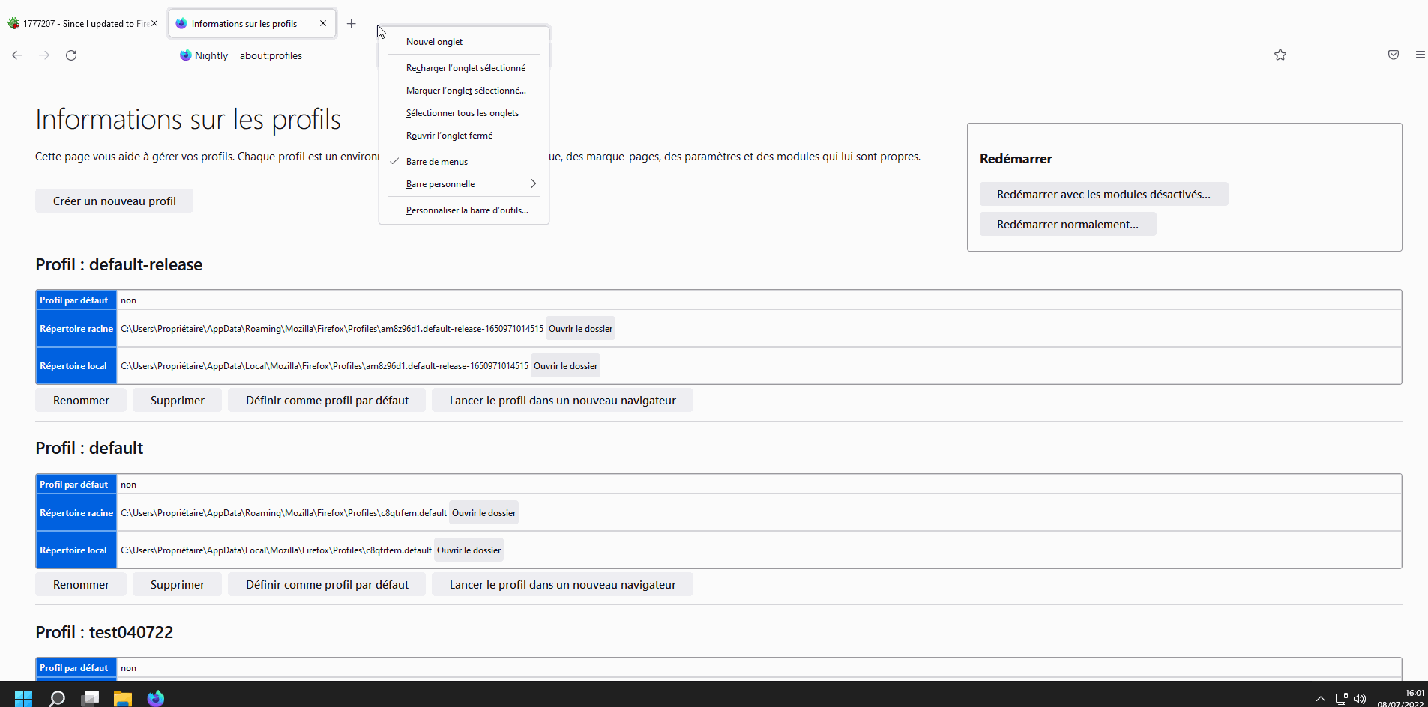Screen dimensions: 1428x707
Task: Open a new tab with the plus button
Action: (351, 23)
